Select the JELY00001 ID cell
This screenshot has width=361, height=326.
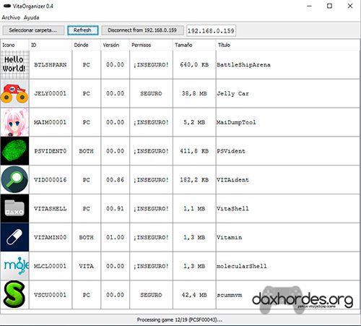point(51,93)
